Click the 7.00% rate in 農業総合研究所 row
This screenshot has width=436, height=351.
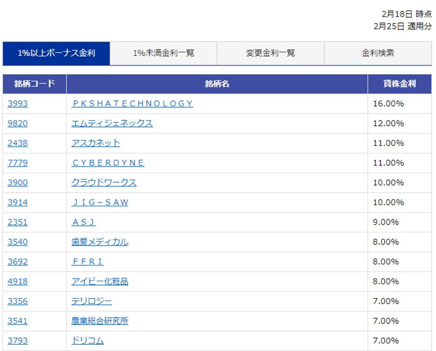tap(386, 321)
